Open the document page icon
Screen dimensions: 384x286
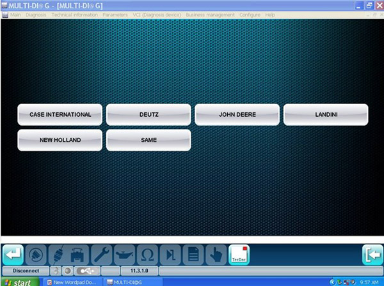coord(192,254)
